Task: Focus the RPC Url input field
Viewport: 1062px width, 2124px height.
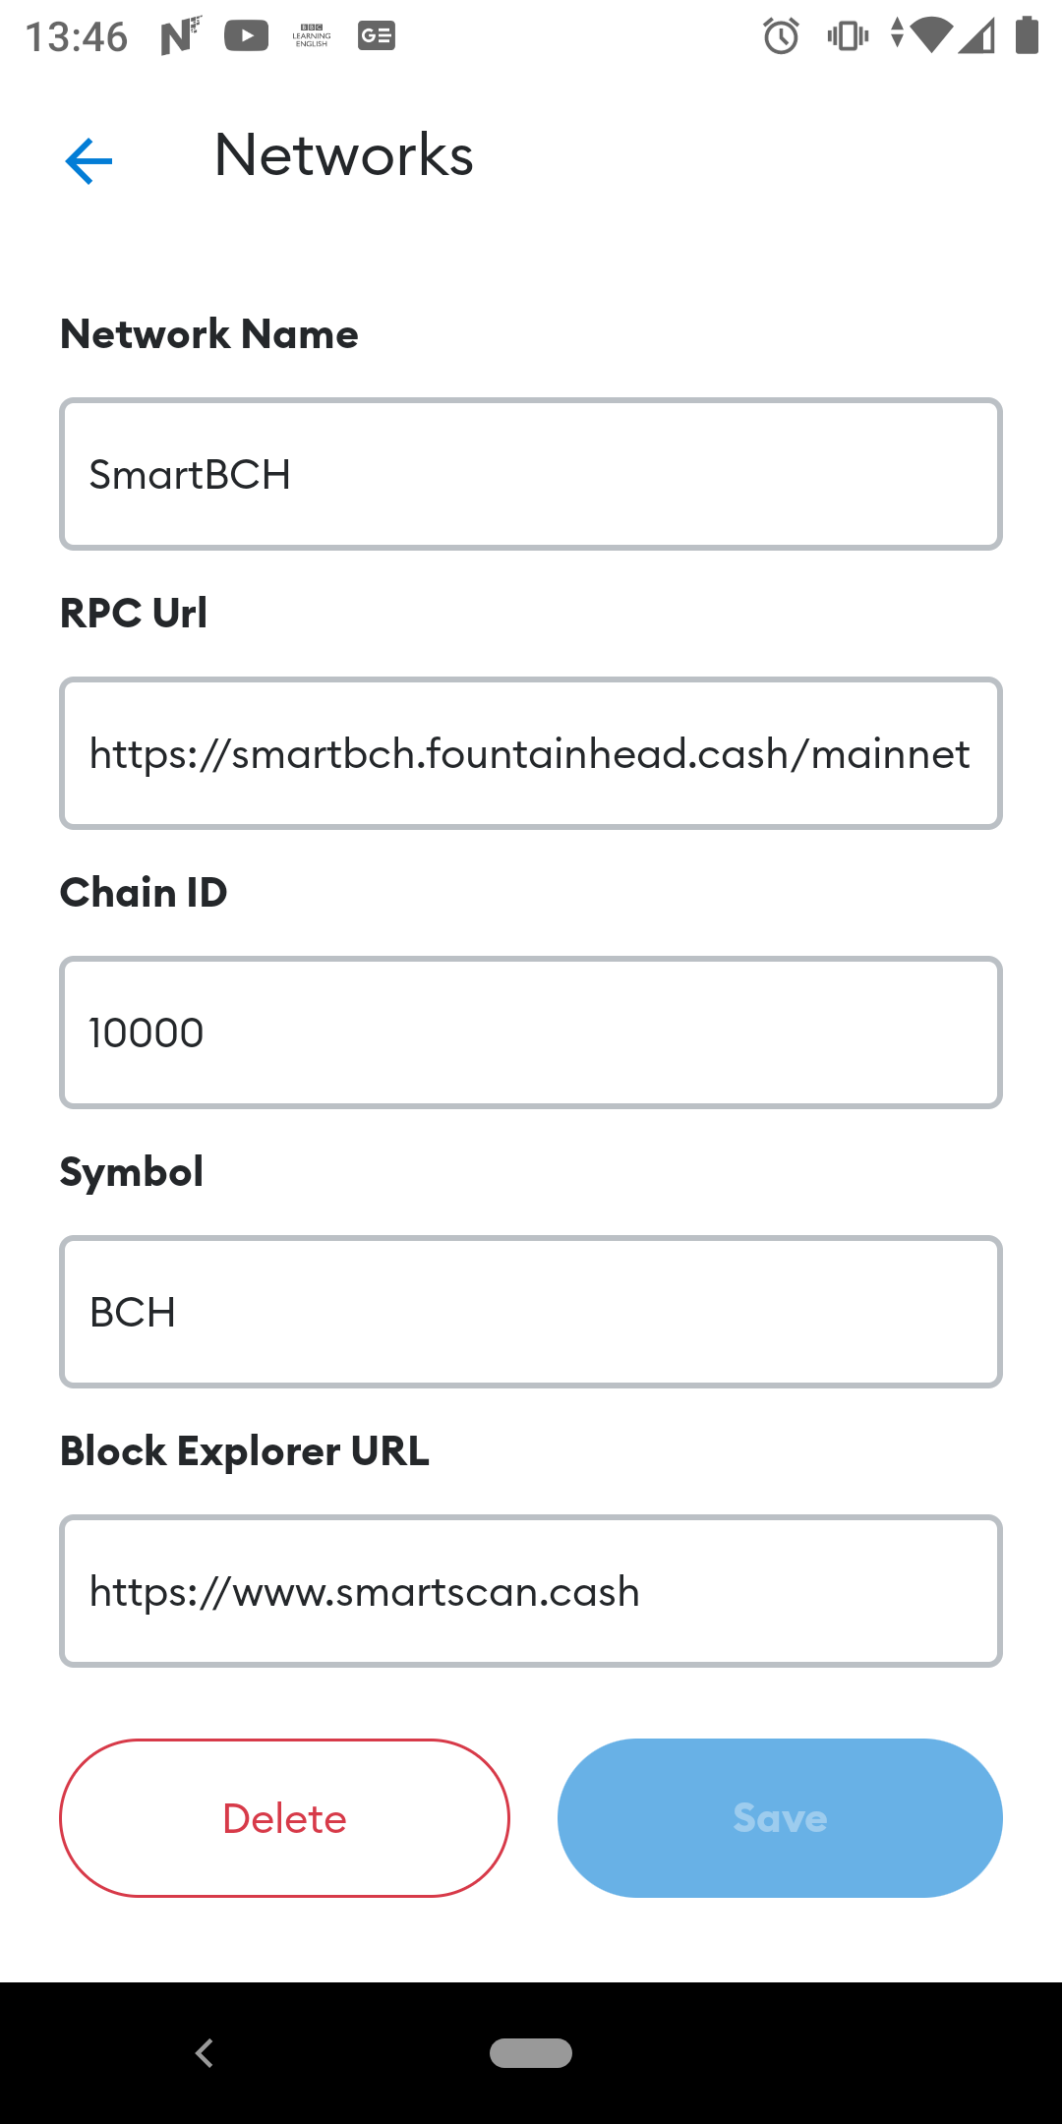Action: click(531, 753)
